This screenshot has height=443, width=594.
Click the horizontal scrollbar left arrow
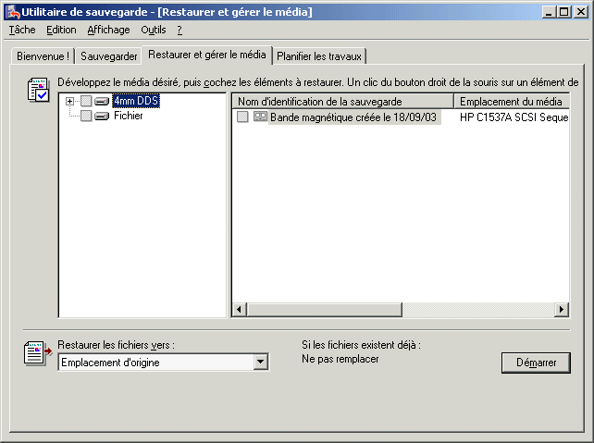click(x=239, y=310)
